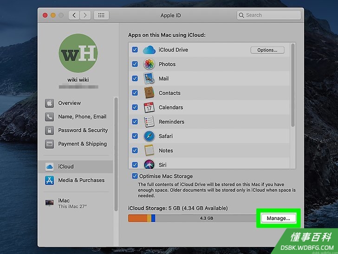
Task: Disable Optimise Mac Storage checkbox
Action: pos(135,176)
